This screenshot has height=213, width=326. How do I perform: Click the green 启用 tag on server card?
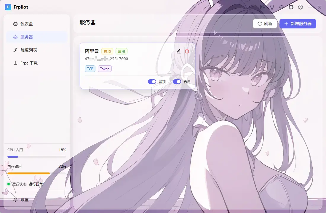tap(122, 51)
